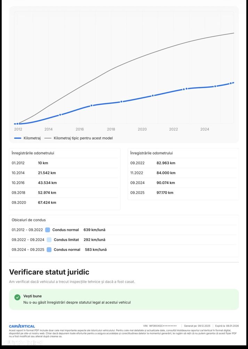Select the 10.2014 odometer entry of 21.542 km
The height and width of the screenshot is (349, 248).
(47, 173)
